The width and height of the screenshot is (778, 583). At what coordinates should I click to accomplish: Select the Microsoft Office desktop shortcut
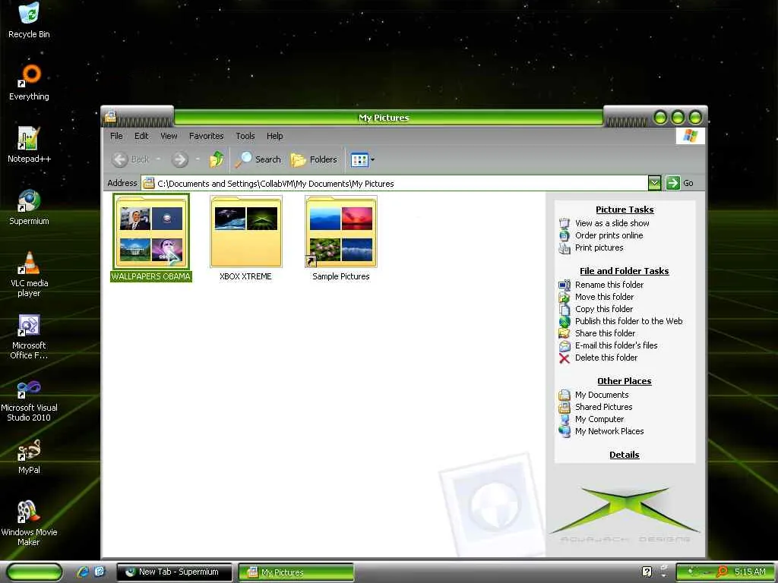[x=29, y=336]
